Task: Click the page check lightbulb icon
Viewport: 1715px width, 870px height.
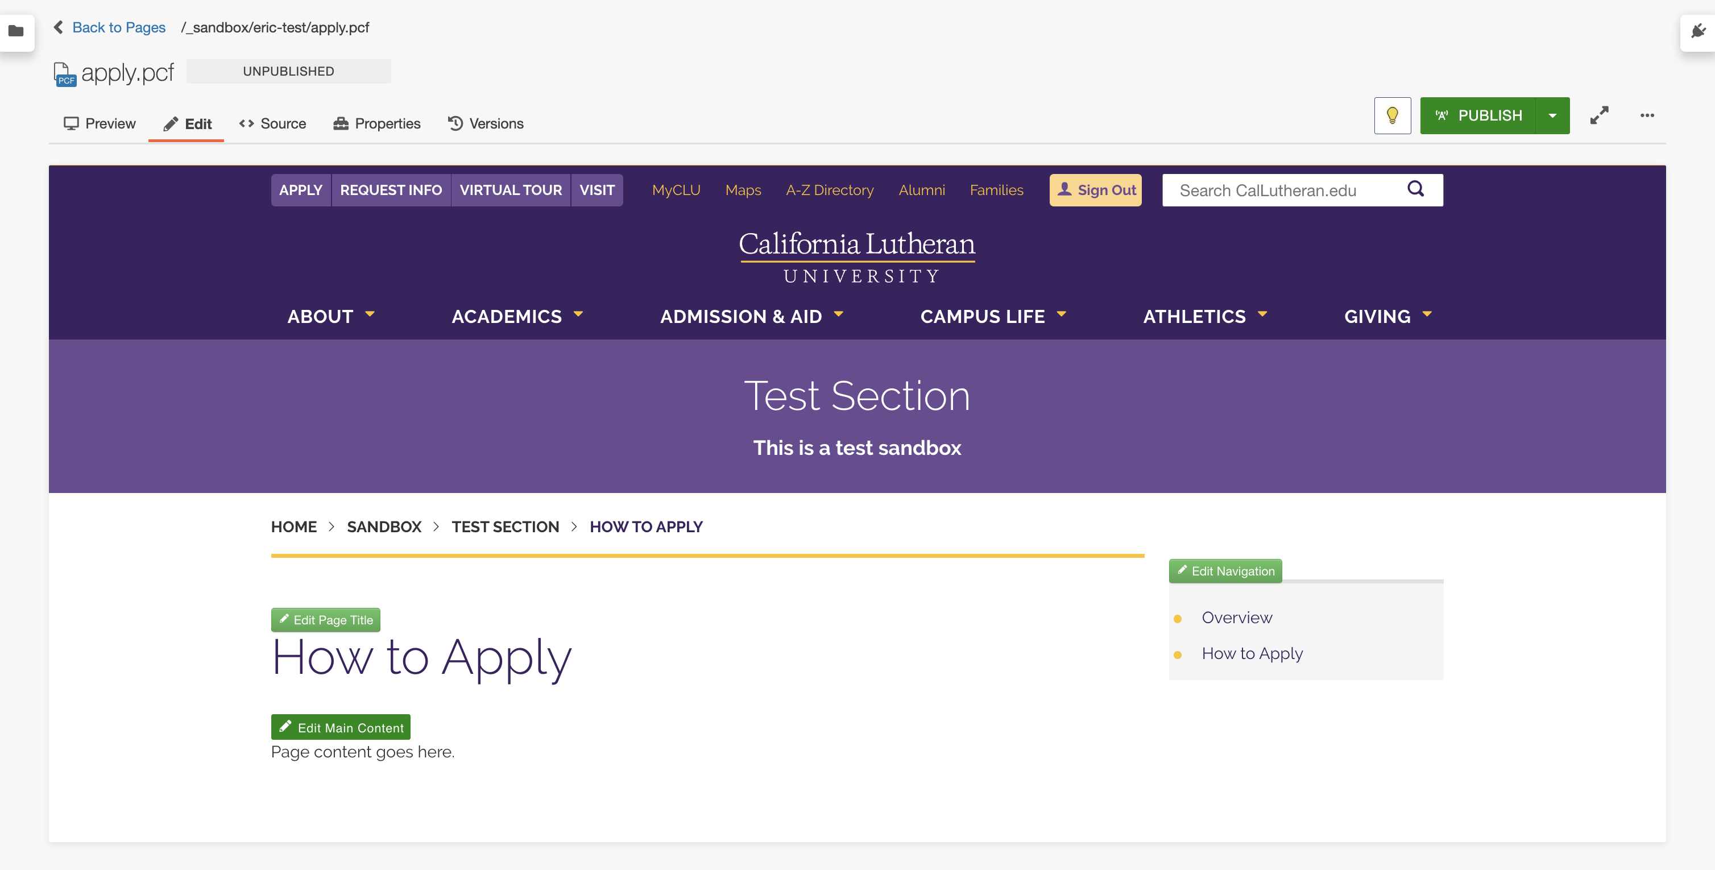Action: pos(1392,116)
